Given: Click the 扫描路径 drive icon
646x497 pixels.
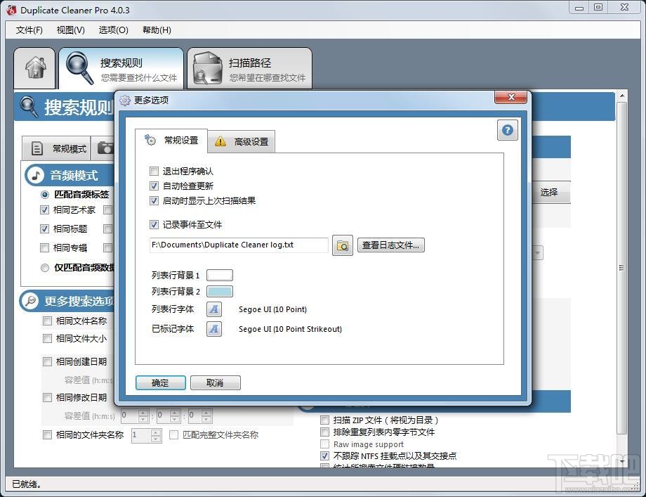Looking at the screenshot, I should click(208, 68).
